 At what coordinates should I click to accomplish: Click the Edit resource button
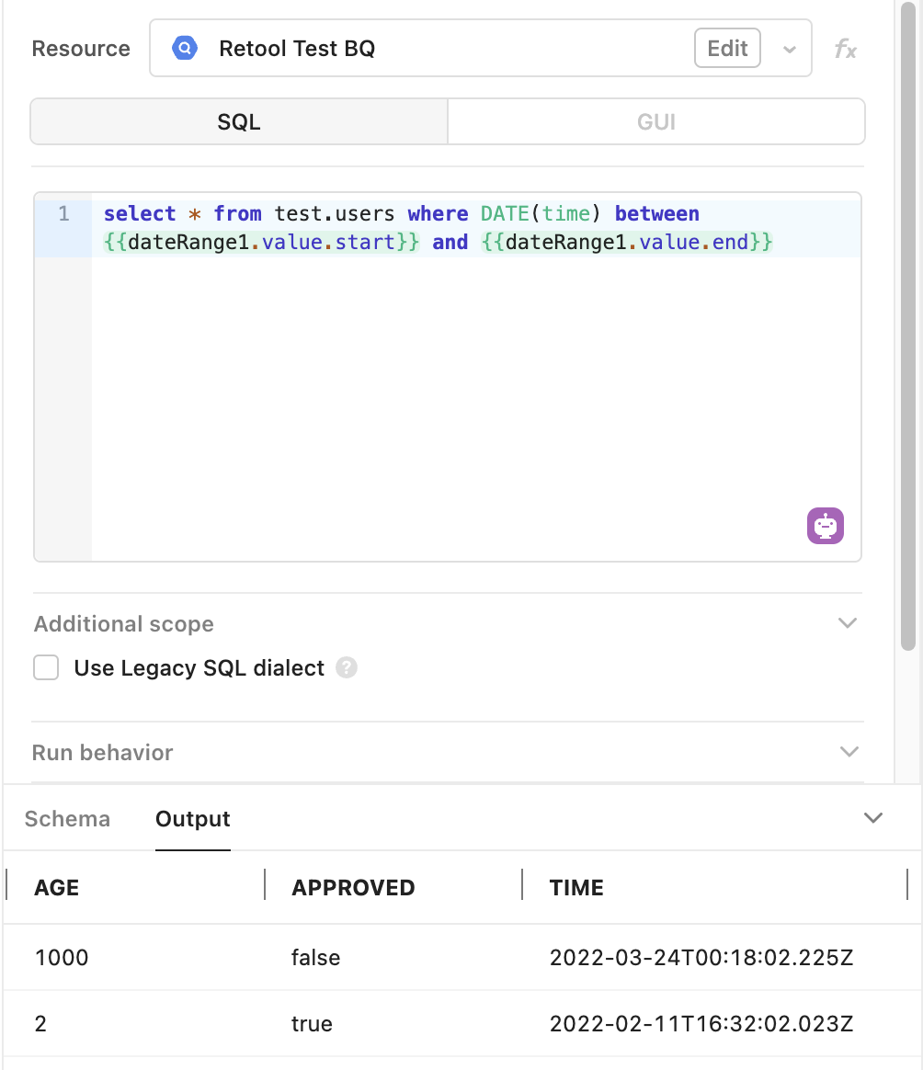tap(727, 49)
